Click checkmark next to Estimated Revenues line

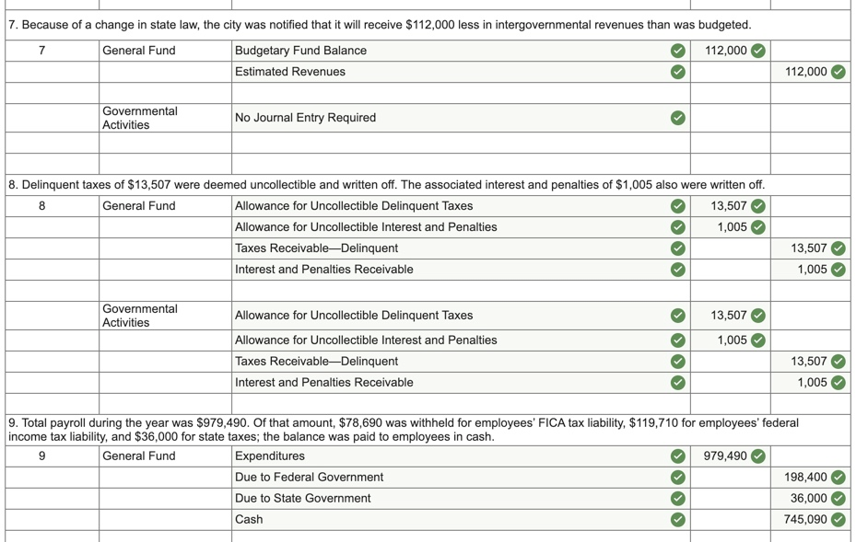(678, 71)
